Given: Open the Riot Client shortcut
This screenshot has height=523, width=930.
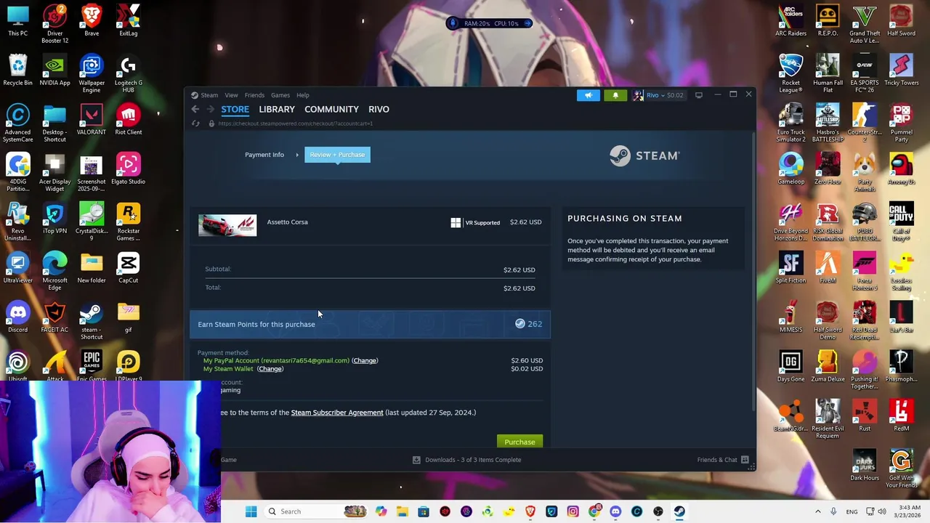Looking at the screenshot, I should click(129, 119).
